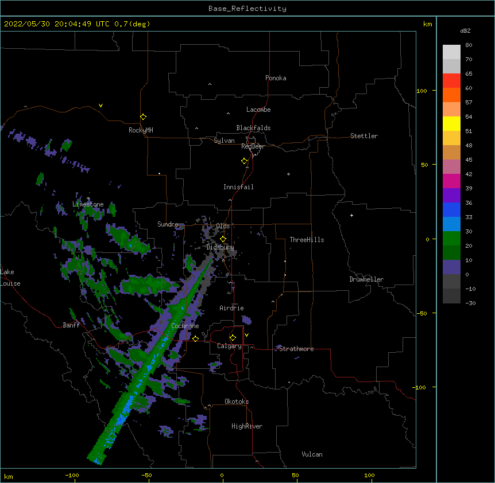Click the Blackfalds city label
The height and width of the screenshot is (483, 495).
point(253,128)
